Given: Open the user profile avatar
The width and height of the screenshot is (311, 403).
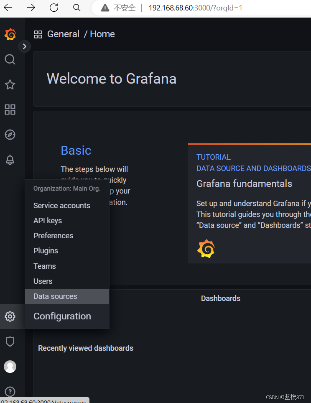Looking at the screenshot, I should point(10,367).
